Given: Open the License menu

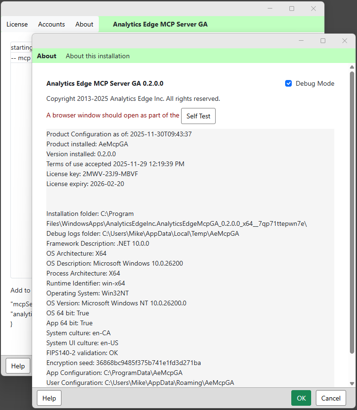Looking at the screenshot, I should (x=17, y=24).
